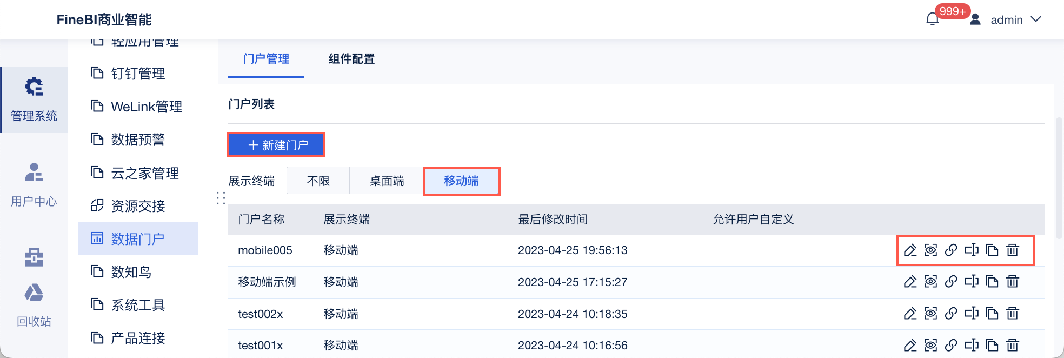Select 桌面端 display terminal filter
Viewport: 1064px width, 358px height.
[387, 181]
